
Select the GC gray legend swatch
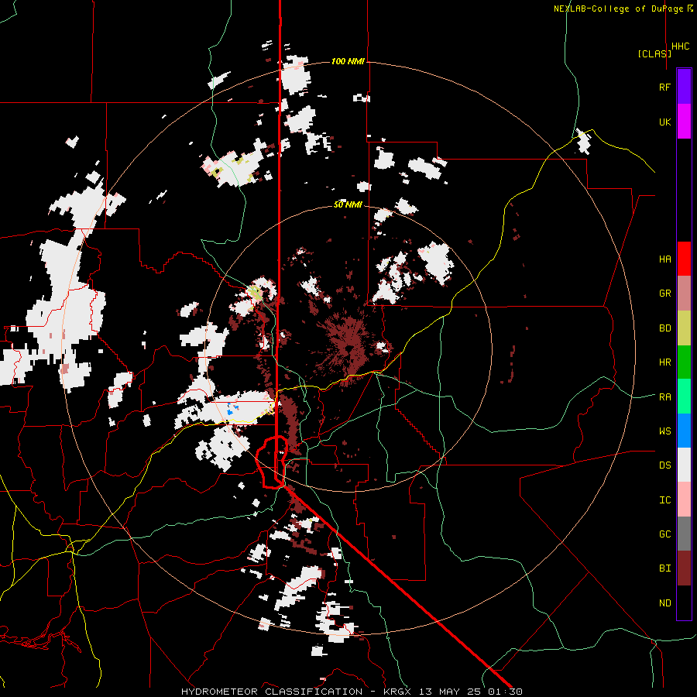coord(684,534)
